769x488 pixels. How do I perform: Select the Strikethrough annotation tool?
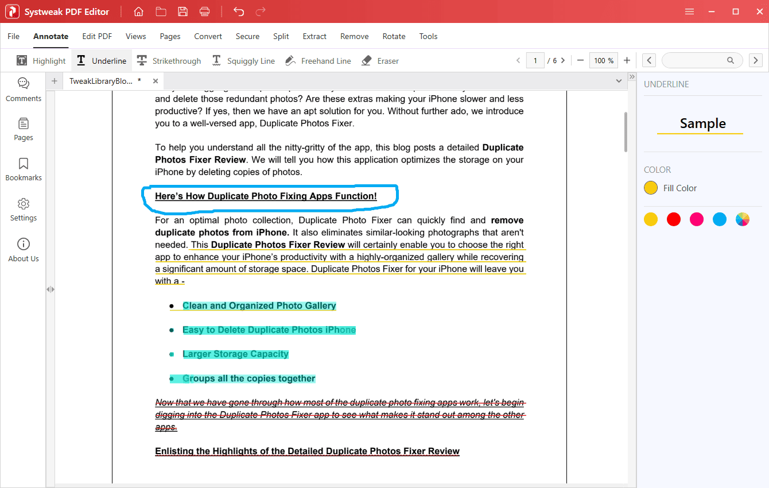tap(169, 61)
